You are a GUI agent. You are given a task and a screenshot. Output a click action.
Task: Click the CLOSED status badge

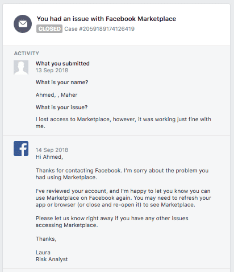pos(49,29)
